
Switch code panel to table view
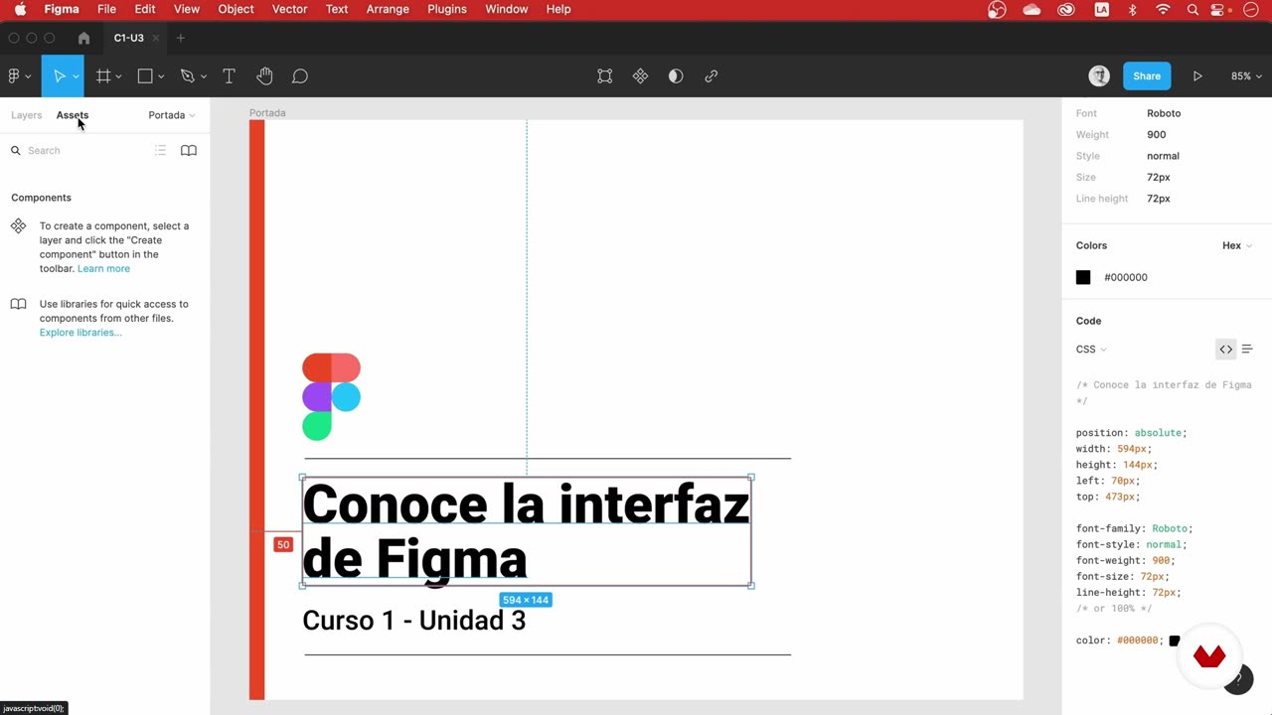point(1247,349)
